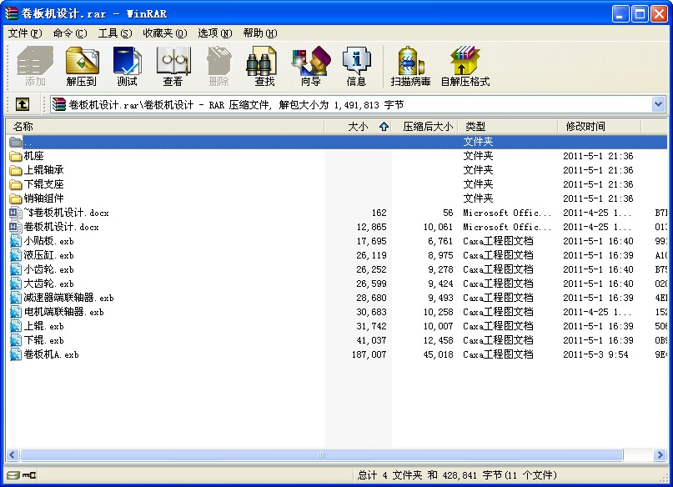Click the 小齿轮.exb file icon
673x487 pixels.
16,269
